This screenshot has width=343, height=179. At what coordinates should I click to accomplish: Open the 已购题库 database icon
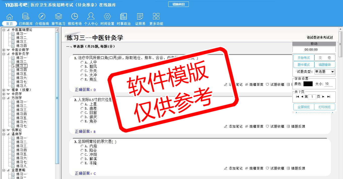coord(26,17)
